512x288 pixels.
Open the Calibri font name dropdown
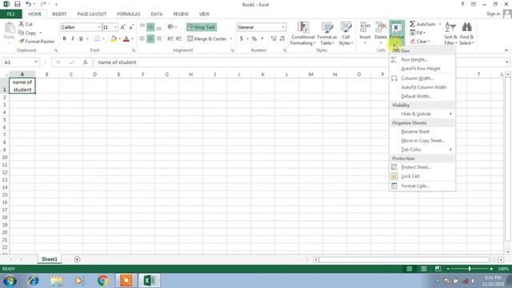pyautogui.click(x=99, y=27)
